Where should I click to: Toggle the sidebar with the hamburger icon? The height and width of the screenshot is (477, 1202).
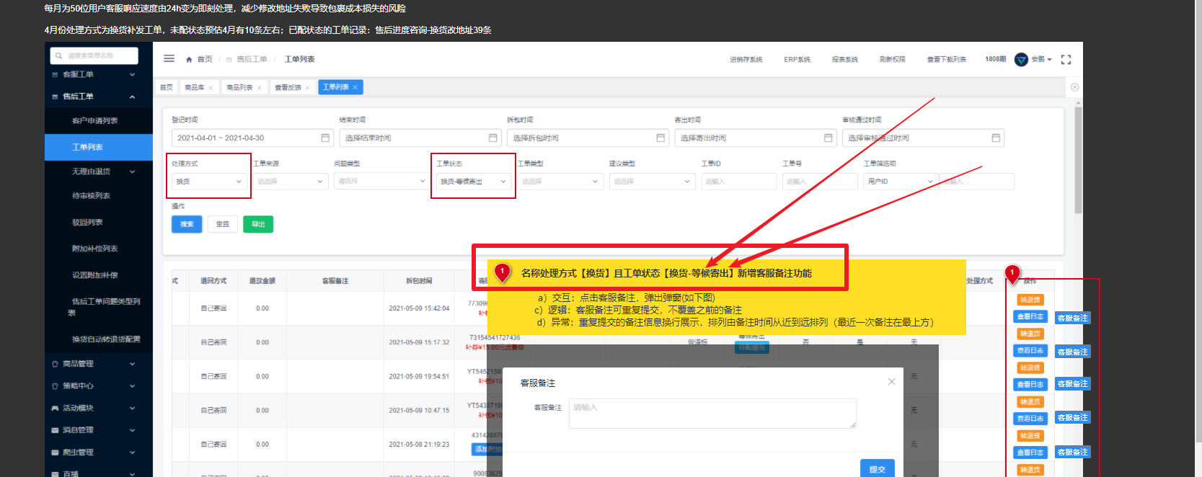coord(169,58)
